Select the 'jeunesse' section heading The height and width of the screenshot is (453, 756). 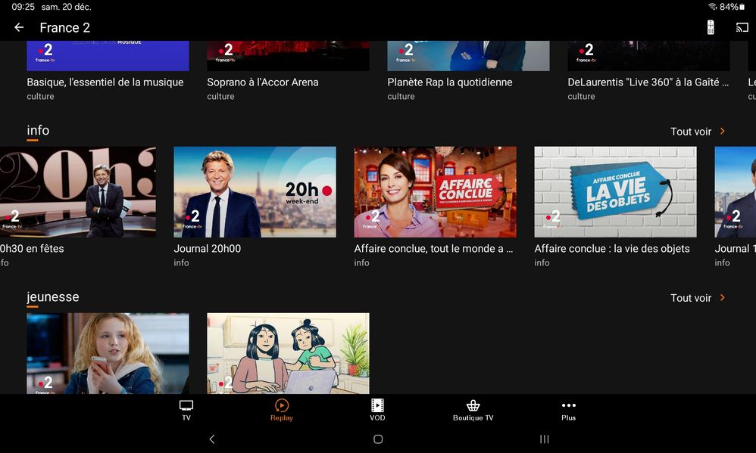[x=52, y=297]
